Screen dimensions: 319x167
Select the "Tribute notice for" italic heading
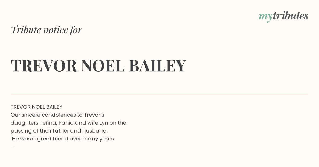point(46,30)
